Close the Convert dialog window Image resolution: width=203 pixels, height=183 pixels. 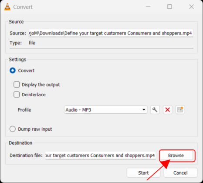(191, 7)
